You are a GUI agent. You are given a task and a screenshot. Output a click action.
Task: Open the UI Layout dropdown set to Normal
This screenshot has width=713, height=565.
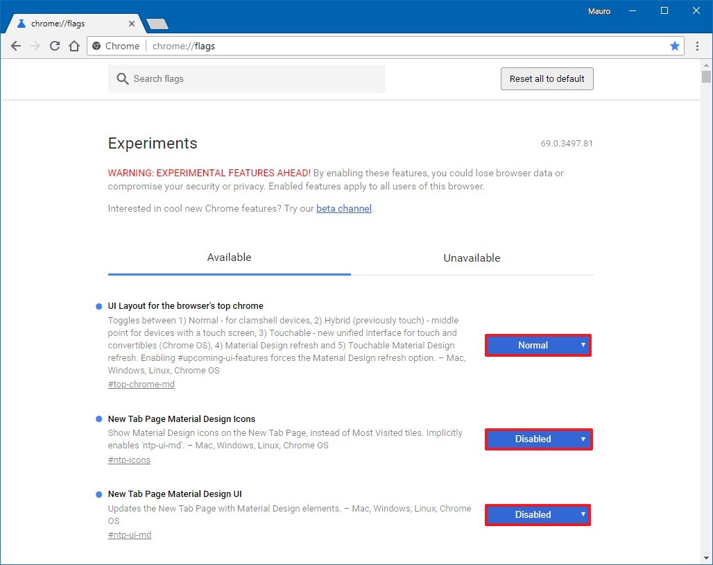pyautogui.click(x=538, y=345)
